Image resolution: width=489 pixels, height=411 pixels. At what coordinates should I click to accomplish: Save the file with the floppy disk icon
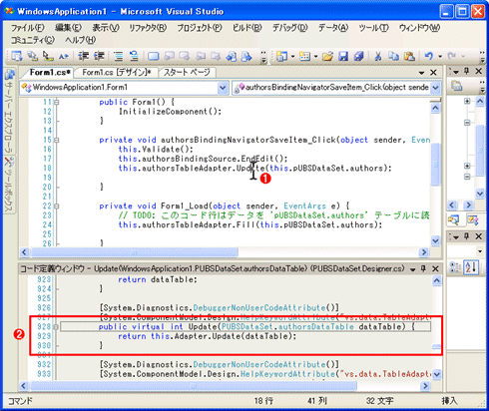click(x=343, y=57)
